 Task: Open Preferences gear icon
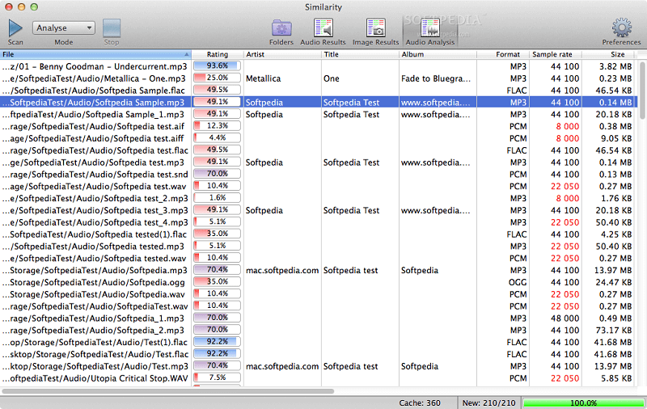[621, 27]
